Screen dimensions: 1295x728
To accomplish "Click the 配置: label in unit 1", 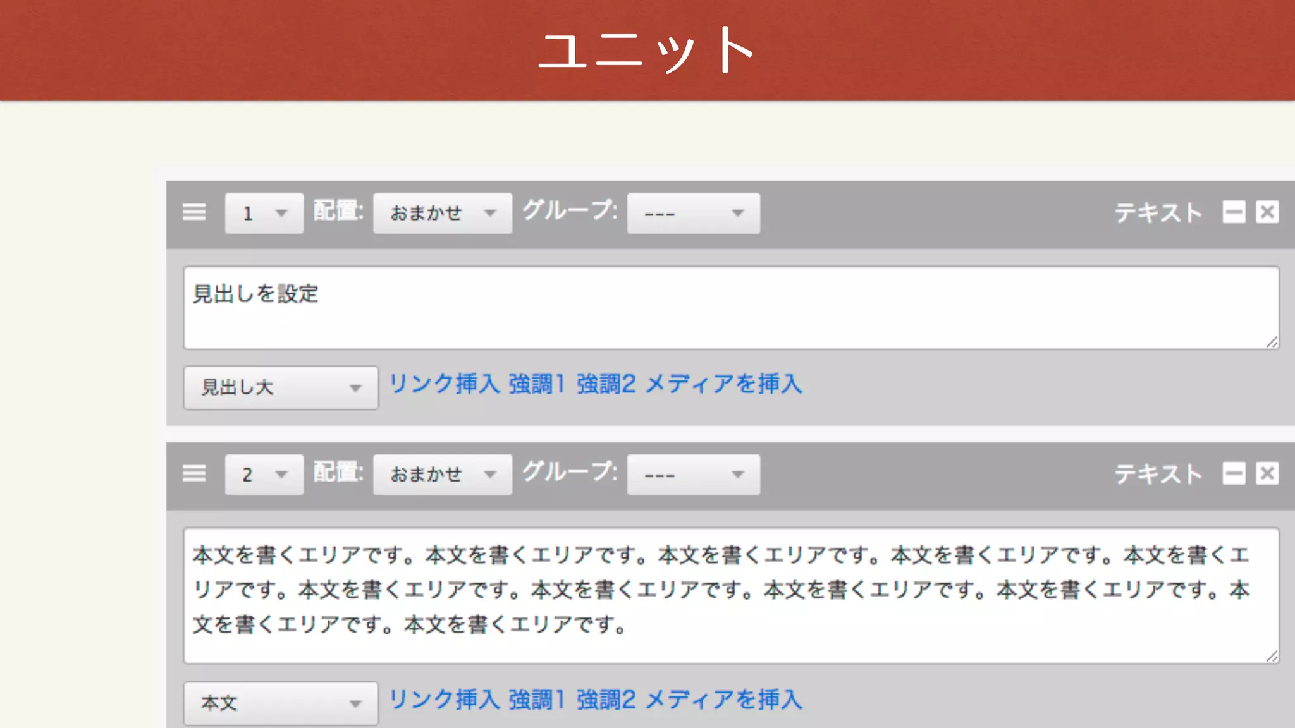I will pyautogui.click(x=339, y=210).
